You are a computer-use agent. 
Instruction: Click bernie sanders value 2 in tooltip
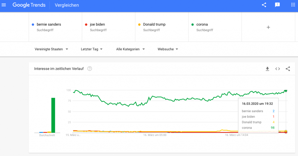(274, 111)
